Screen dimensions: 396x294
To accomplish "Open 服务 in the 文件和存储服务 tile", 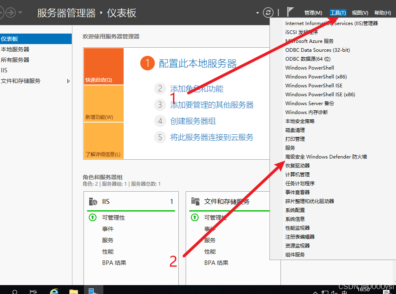I will [210, 240].
